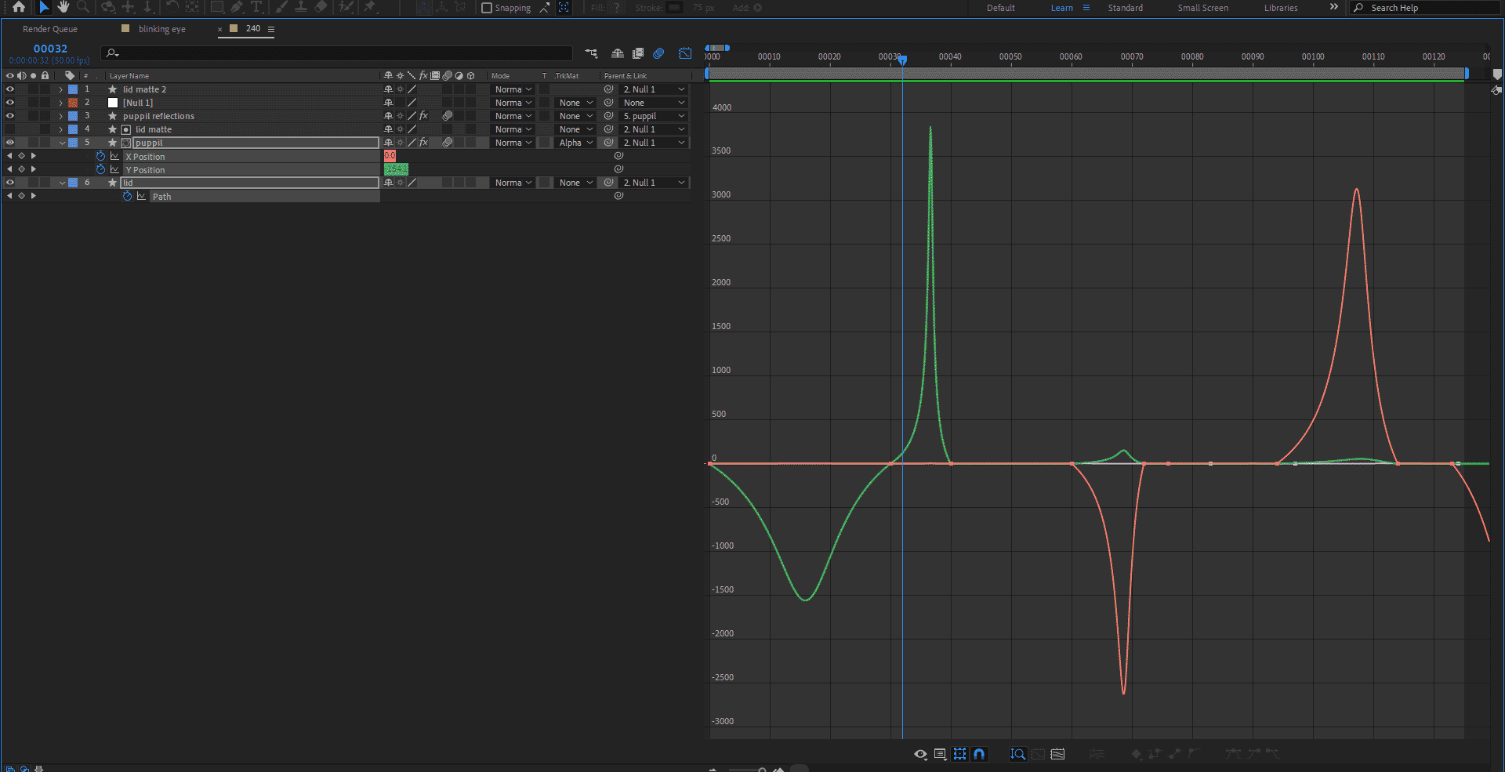
Task: Switch to the Standard workspace
Action: (x=1125, y=8)
